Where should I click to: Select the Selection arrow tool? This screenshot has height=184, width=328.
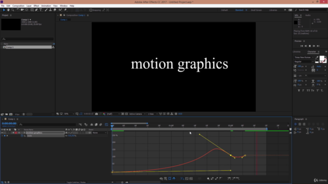(x=4, y=10)
